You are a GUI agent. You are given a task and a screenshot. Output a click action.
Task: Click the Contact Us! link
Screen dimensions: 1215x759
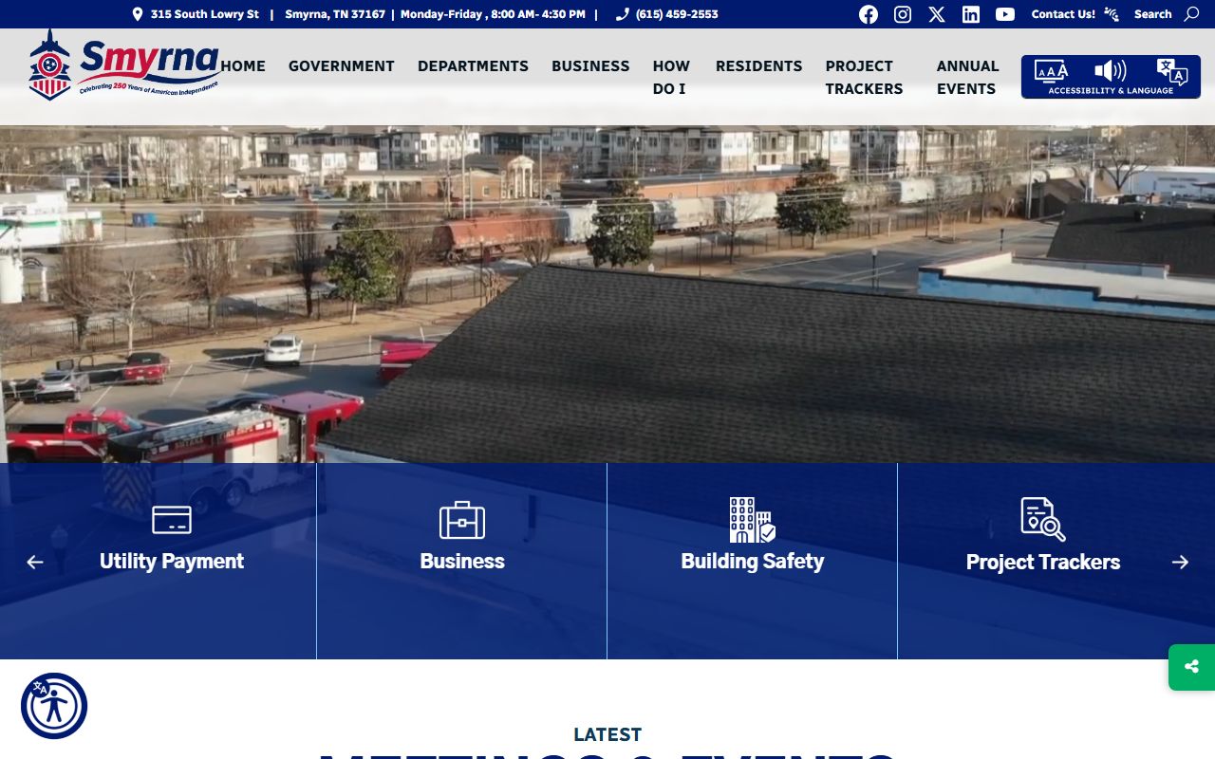pos(1063,14)
